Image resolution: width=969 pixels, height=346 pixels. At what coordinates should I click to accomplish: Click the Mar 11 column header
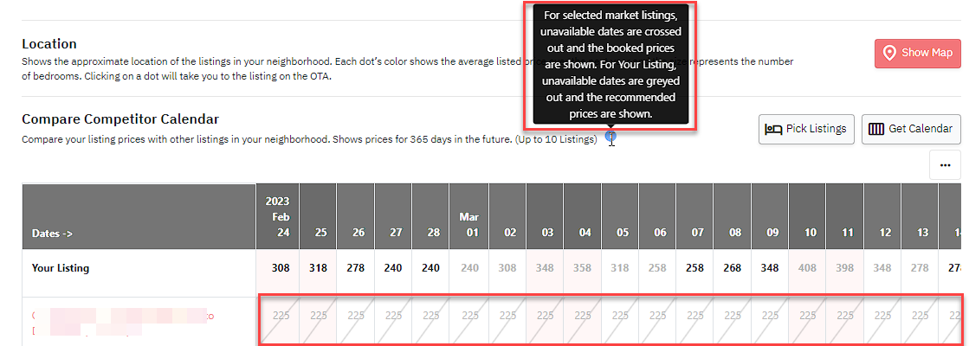[847, 216]
